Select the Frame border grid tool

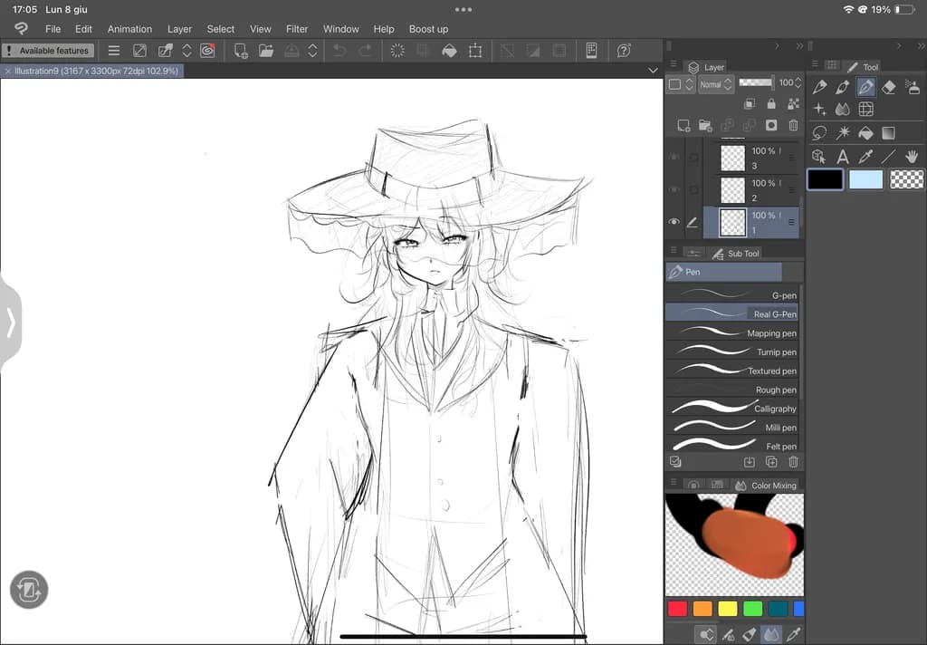click(x=865, y=109)
